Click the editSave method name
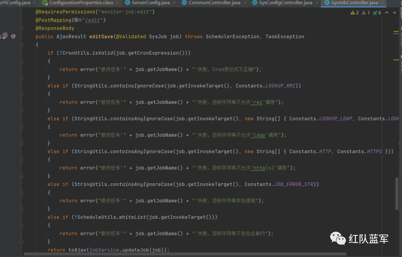This screenshot has width=402, height=257. click(101, 37)
